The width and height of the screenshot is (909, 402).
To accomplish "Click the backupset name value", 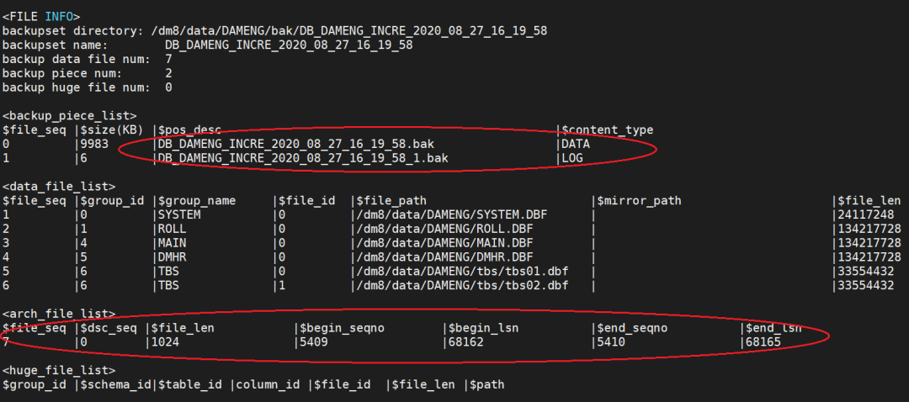I will coord(289,45).
